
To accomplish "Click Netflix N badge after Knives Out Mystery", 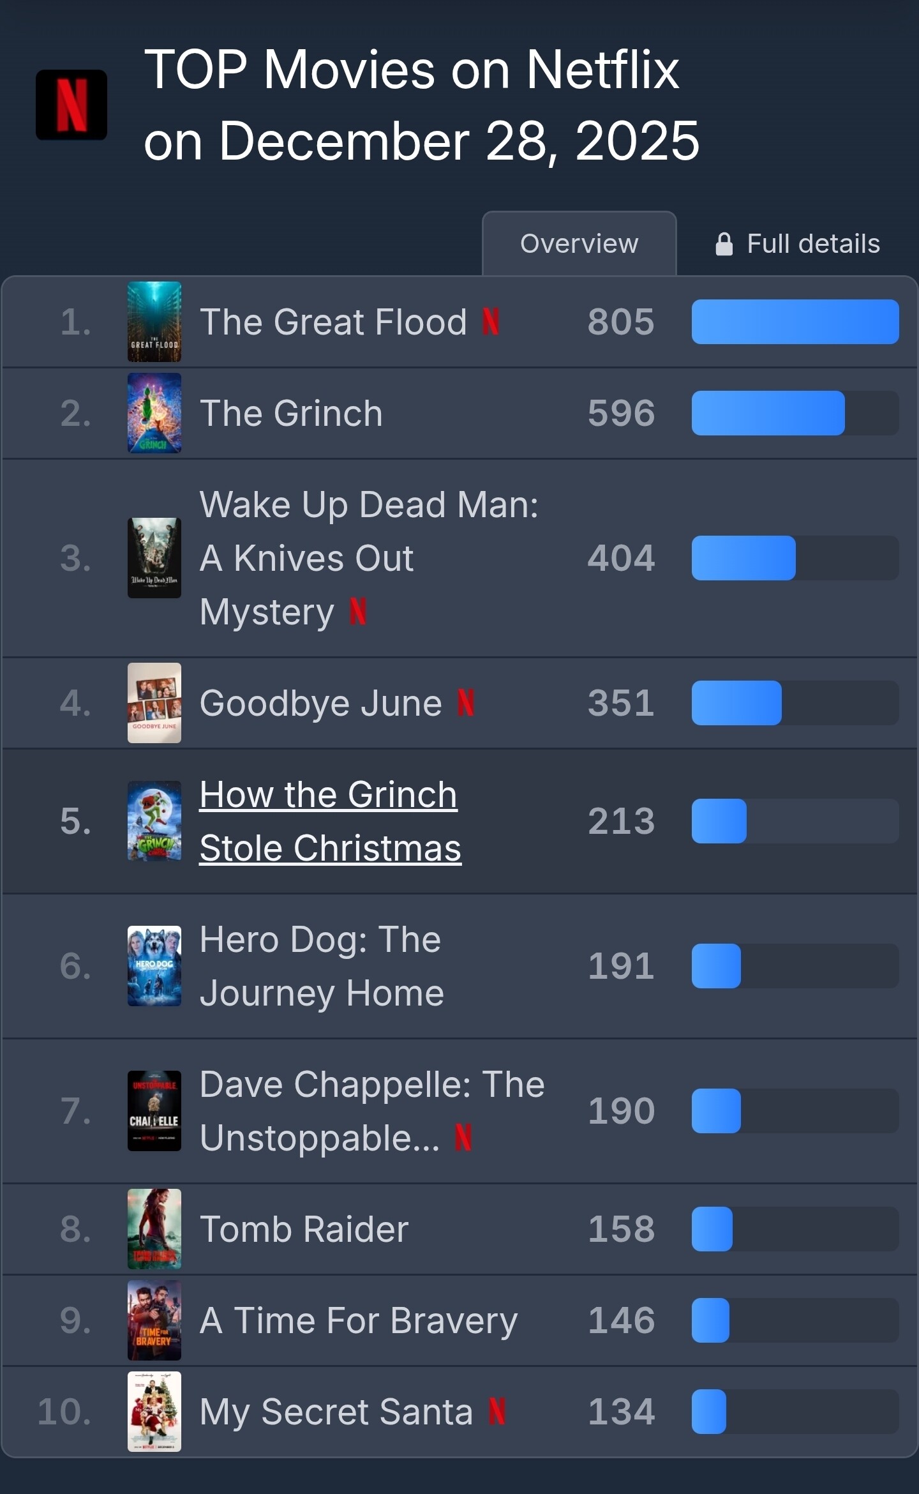I will (x=358, y=612).
